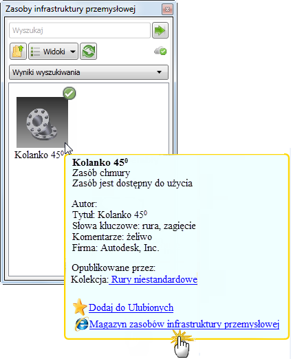
Task: Expand the Wyniki wyszukiwania combo box
Action: 89,72
